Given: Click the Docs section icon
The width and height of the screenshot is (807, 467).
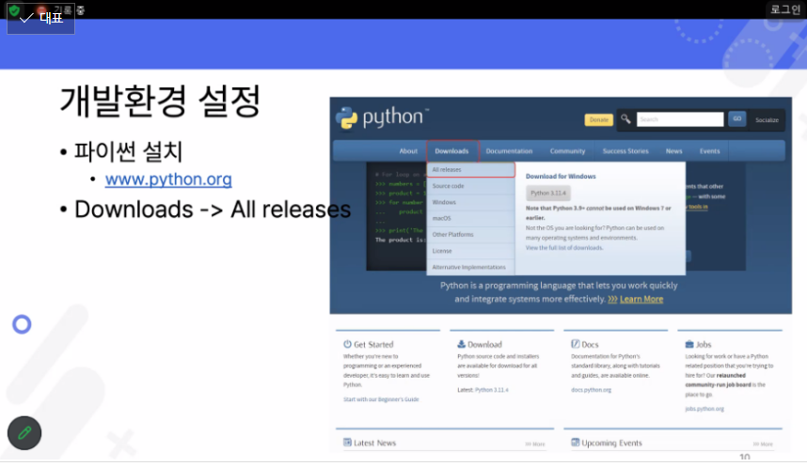Looking at the screenshot, I should pyautogui.click(x=576, y=344).
